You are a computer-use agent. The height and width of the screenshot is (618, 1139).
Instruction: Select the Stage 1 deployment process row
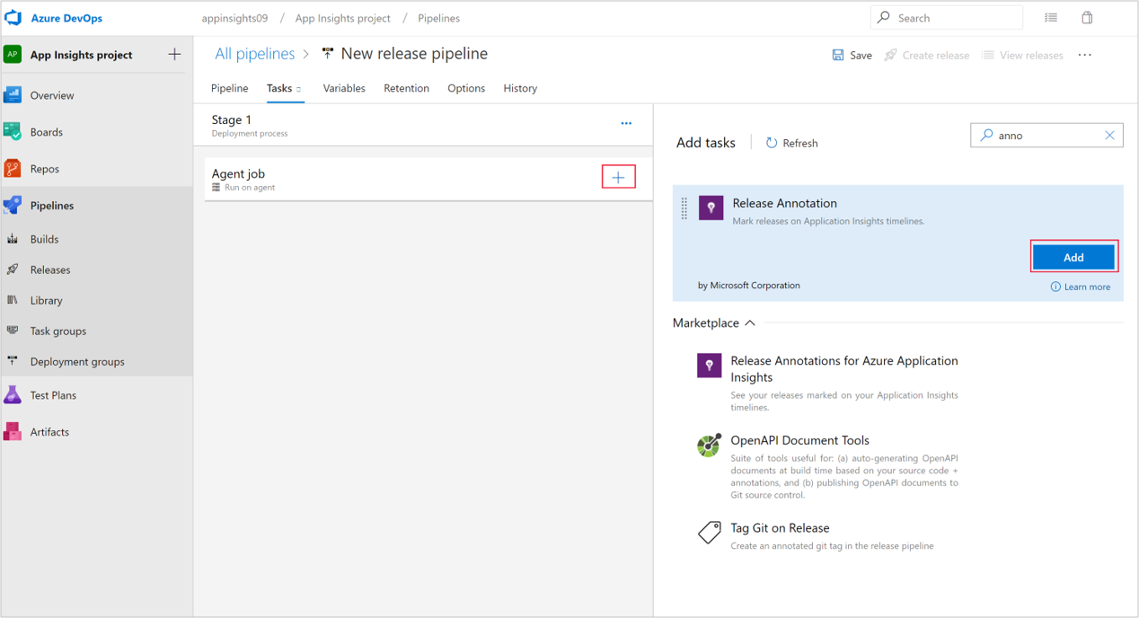coord(423,125)
